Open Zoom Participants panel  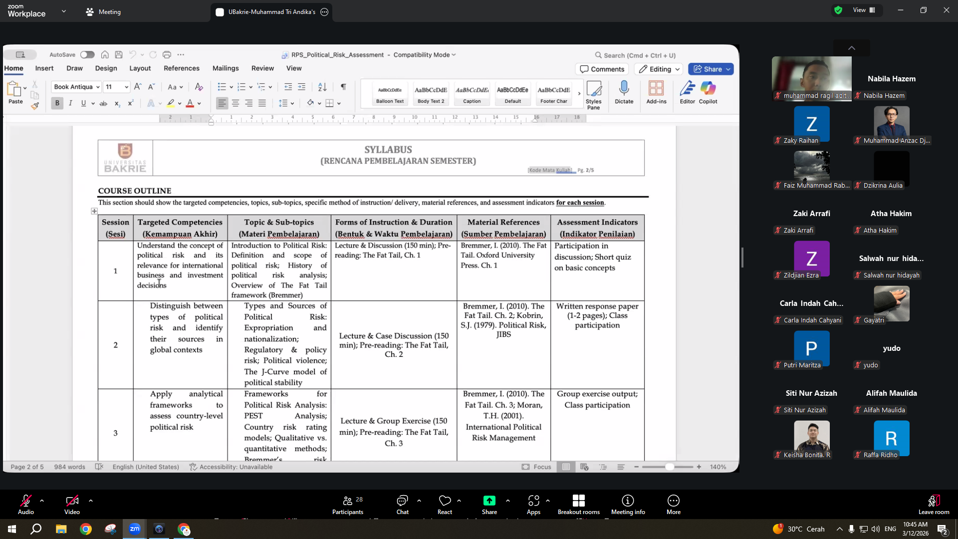348,505
